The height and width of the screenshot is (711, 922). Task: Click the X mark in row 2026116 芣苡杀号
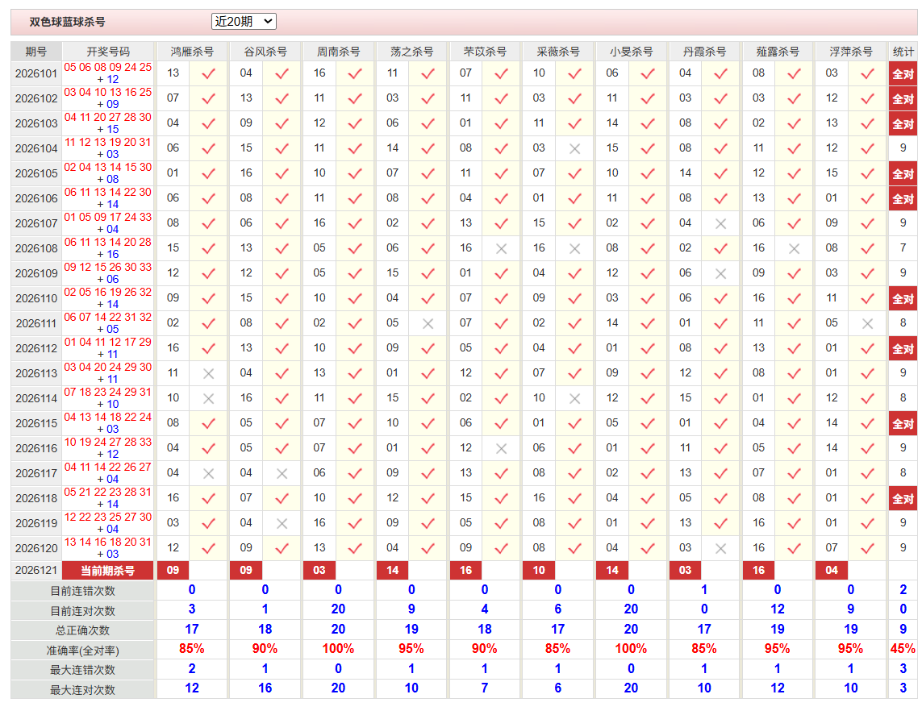[501, 449]
